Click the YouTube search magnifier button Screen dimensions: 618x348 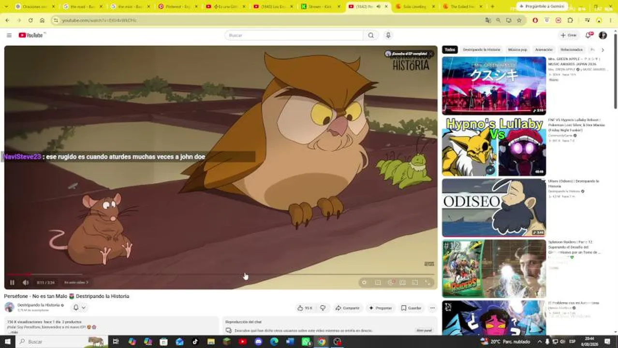pos(371,35)
